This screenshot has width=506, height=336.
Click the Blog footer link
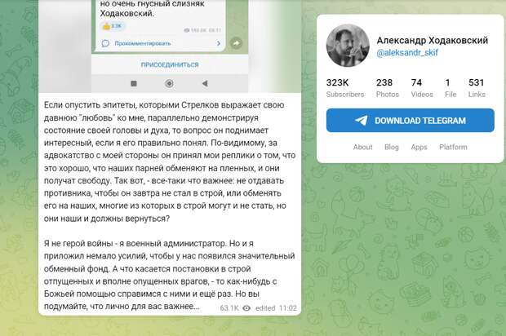click(x=392, y=147)
